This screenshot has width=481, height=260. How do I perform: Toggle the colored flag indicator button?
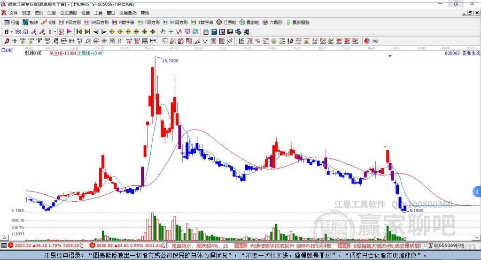click(x=70, y=31)
